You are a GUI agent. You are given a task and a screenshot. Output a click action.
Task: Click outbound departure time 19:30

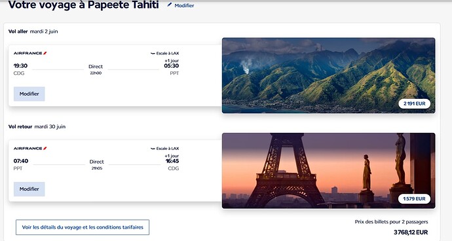[x=20, y=65]
